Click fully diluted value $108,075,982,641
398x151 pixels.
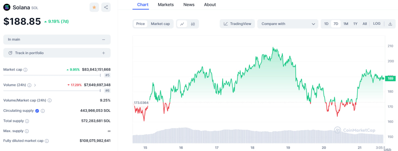point(95,141)
